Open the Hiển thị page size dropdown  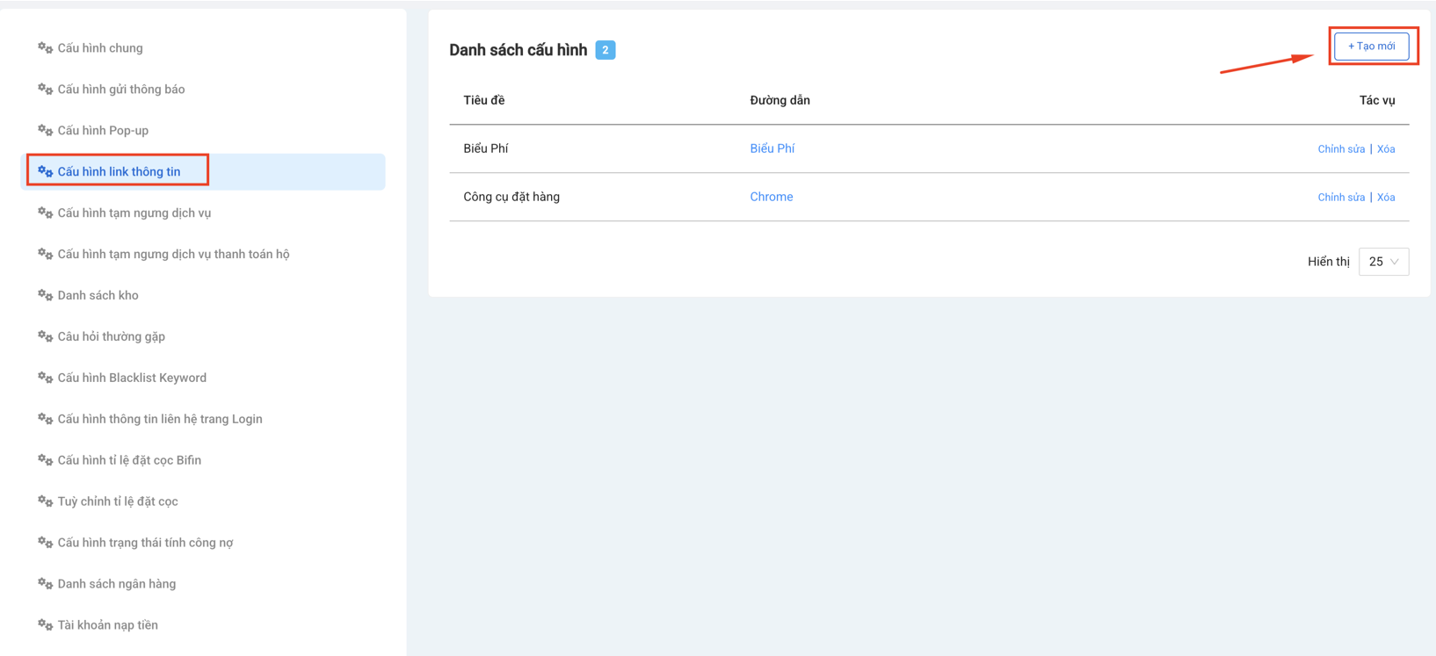[1383, 262]
